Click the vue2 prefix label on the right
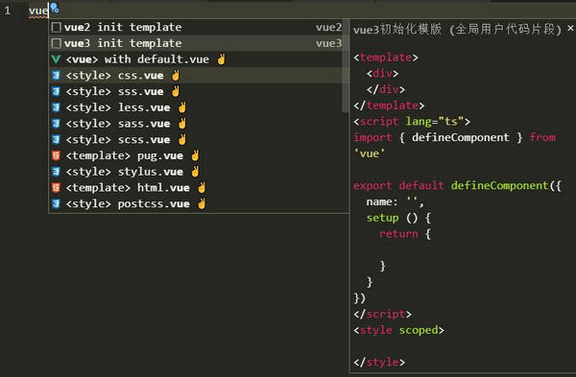 (x=328, y=27)
